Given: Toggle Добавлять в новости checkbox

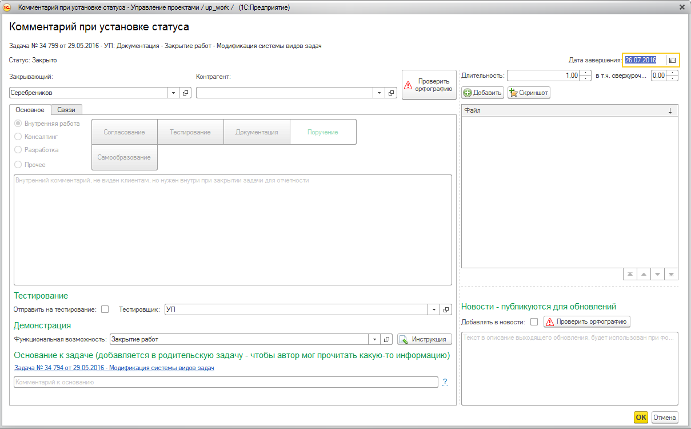Looking at the screenshot, I should (x=534, y=322).
